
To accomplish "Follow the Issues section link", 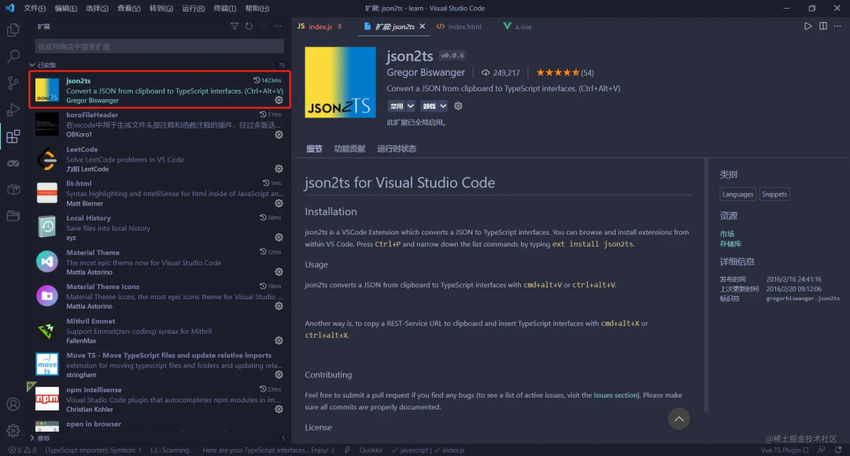I will click(615, 395).
